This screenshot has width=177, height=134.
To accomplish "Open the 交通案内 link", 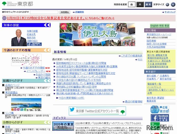I will (x=164, y=76).
